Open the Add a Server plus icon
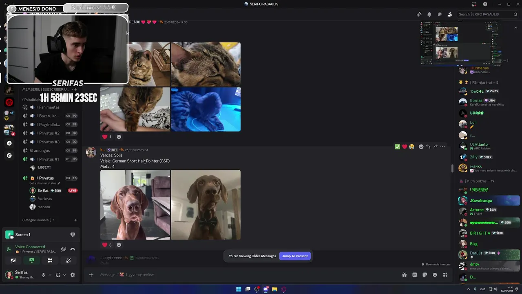 [x=9, y=143]
